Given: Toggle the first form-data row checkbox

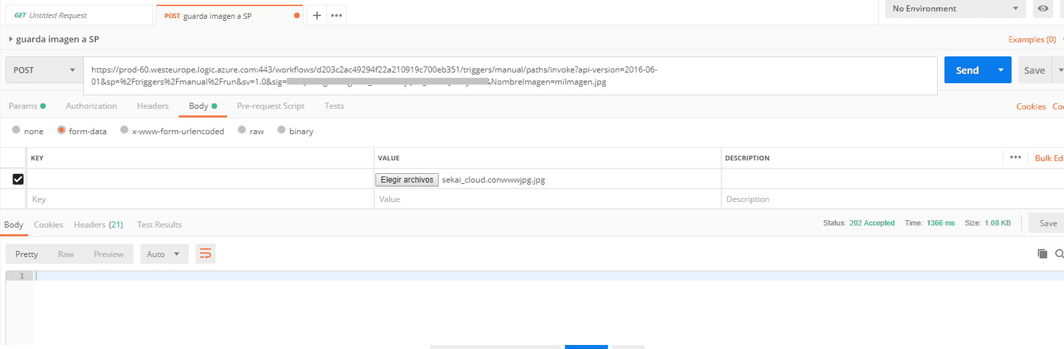Looking at the screenshot, I should pyautogui.click(x=18, y=179).
